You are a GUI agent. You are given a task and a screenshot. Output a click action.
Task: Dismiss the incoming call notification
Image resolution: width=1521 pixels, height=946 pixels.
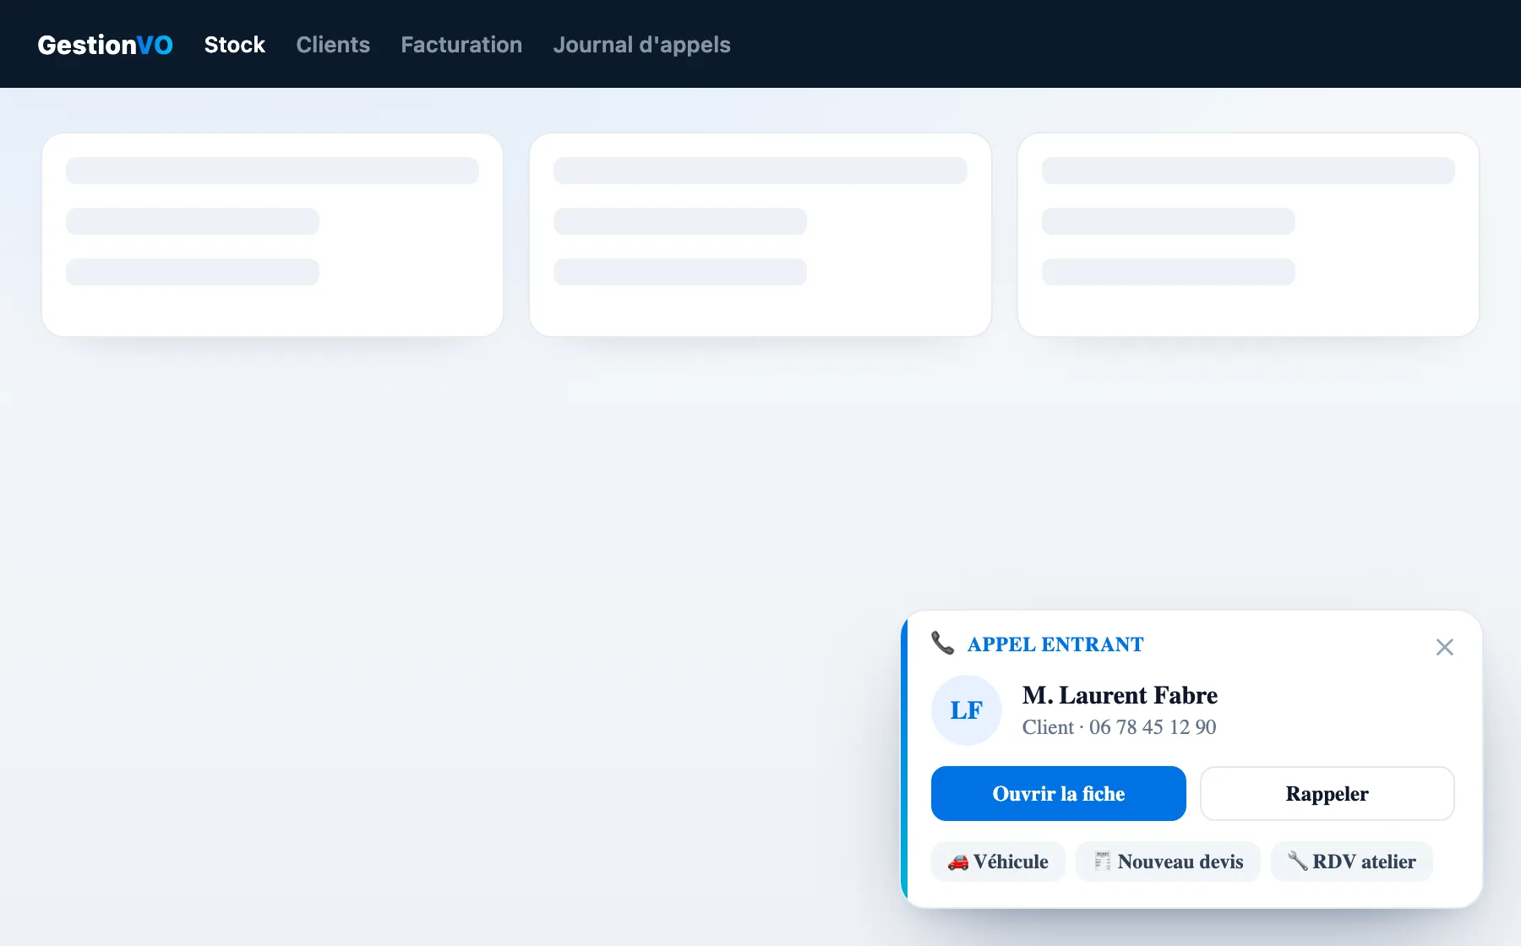coord(1444,647)
